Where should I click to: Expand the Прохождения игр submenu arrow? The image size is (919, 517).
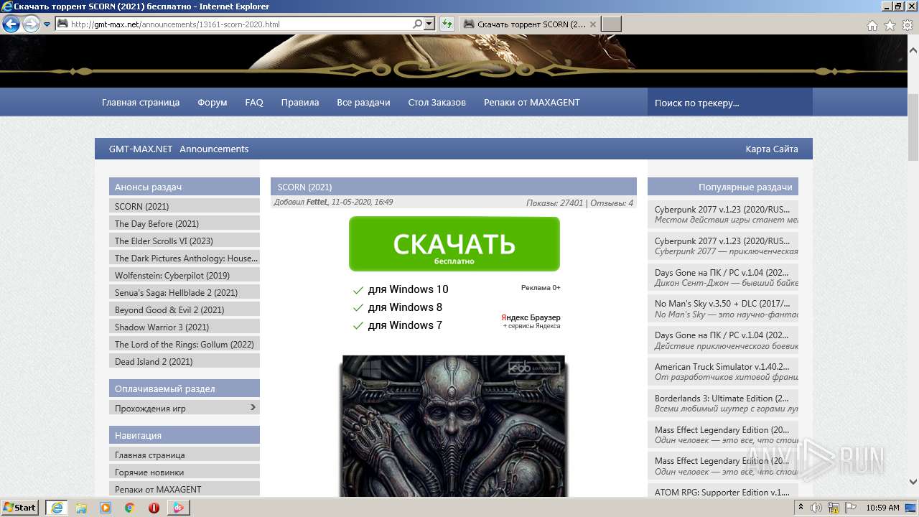coord(253,407)
